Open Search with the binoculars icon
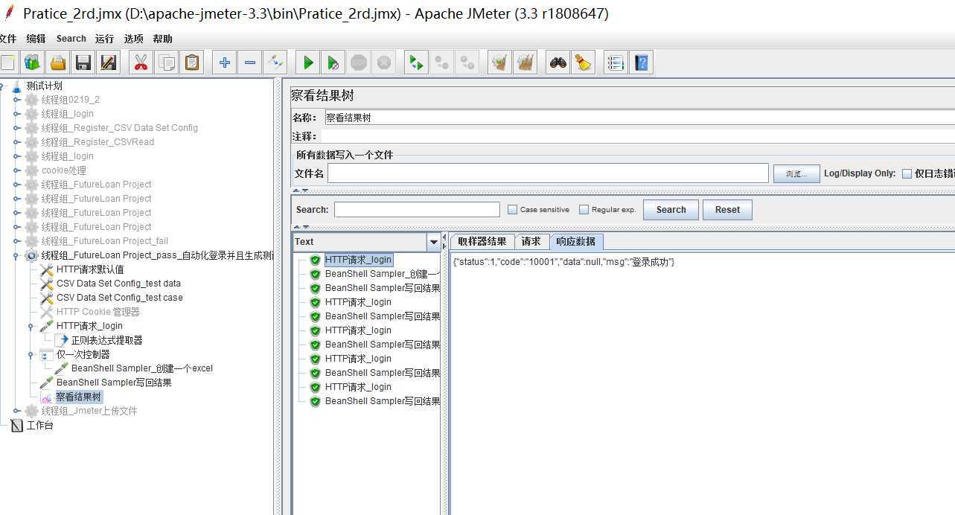Image resolution: width=955 pixels, height=515 pixels. tap(558, 63)
